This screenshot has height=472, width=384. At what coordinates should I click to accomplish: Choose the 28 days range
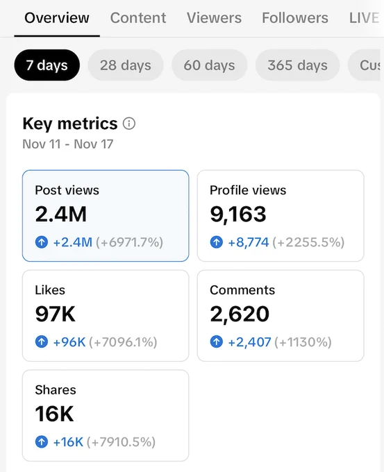[x=126, y=65]
